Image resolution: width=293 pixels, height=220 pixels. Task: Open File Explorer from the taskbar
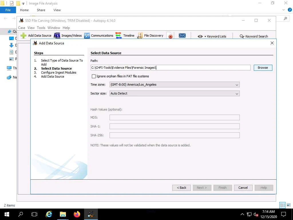click(x=63, y=214)
